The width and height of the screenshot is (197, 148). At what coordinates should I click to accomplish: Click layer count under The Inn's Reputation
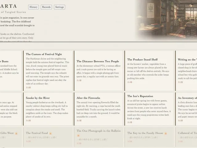coord(130,122)
